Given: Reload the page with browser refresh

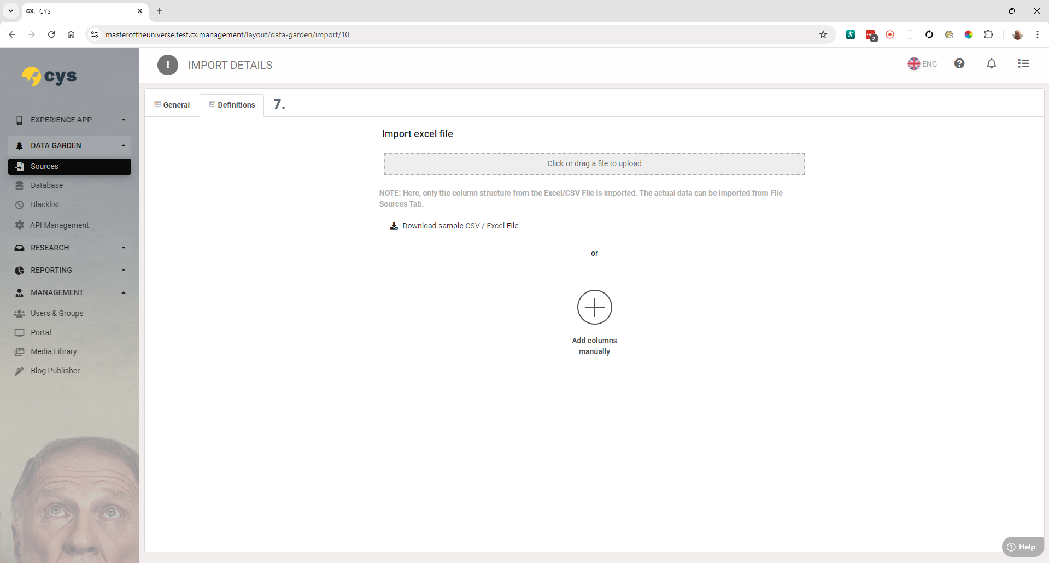Looking at the screenshot, I should pos(51,34).
